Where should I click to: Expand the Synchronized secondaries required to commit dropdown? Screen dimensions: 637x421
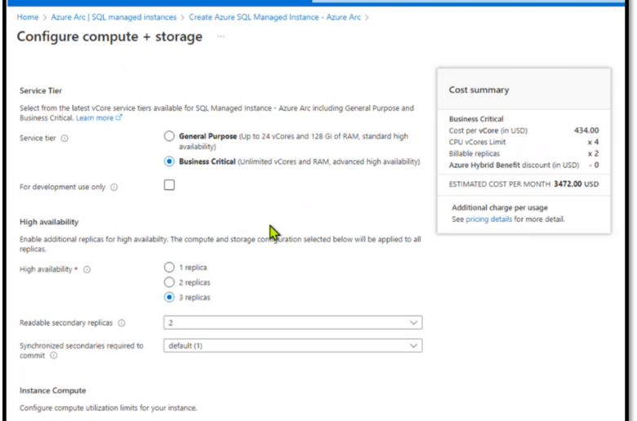[x=293, y=346]
